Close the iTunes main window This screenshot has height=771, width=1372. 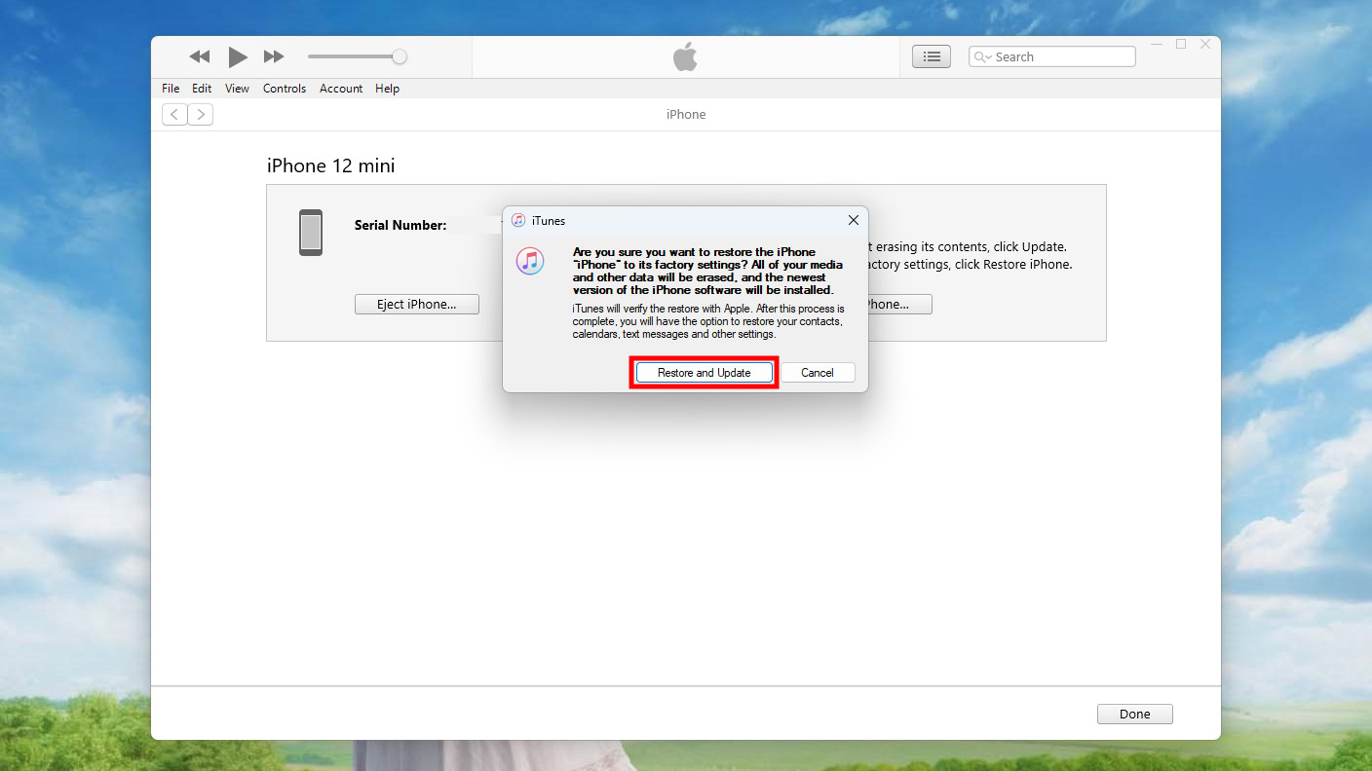click(x=1205, y=44)
